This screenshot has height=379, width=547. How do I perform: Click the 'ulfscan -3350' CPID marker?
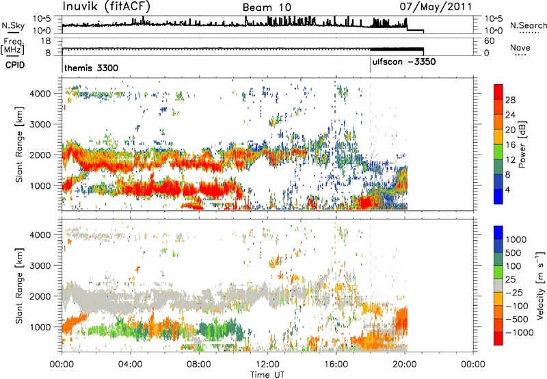tap(404, 62)
